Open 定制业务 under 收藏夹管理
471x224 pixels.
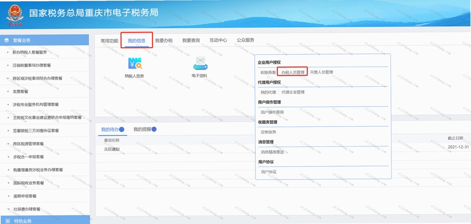click(268, 132)
